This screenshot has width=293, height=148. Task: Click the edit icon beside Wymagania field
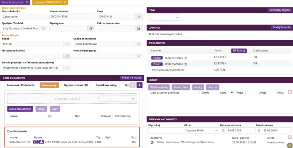click(91, 28)
